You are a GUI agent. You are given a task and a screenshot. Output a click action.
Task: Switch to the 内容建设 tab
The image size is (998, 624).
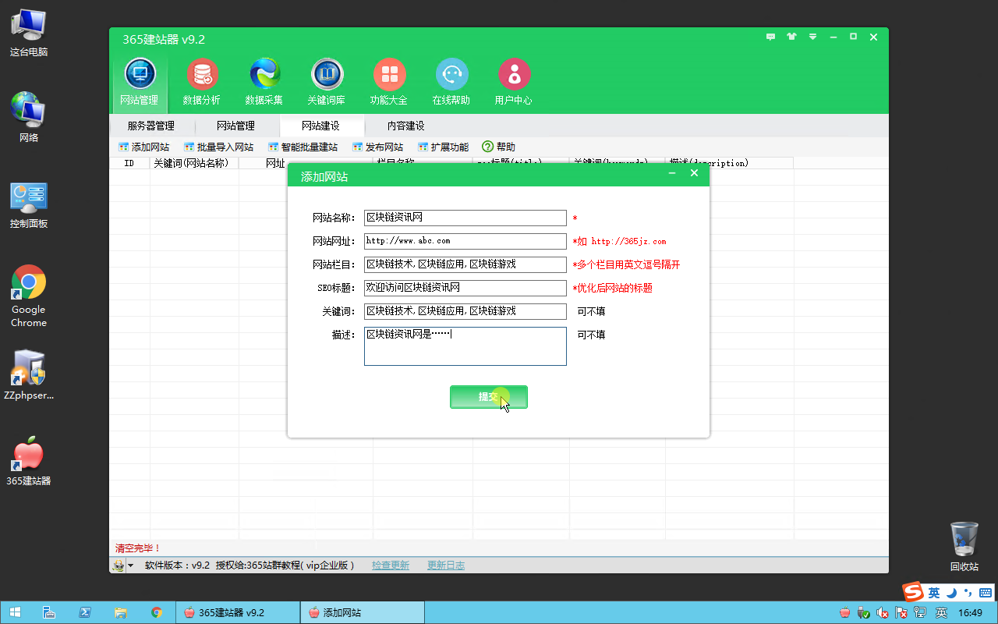(x=405, y=126)
